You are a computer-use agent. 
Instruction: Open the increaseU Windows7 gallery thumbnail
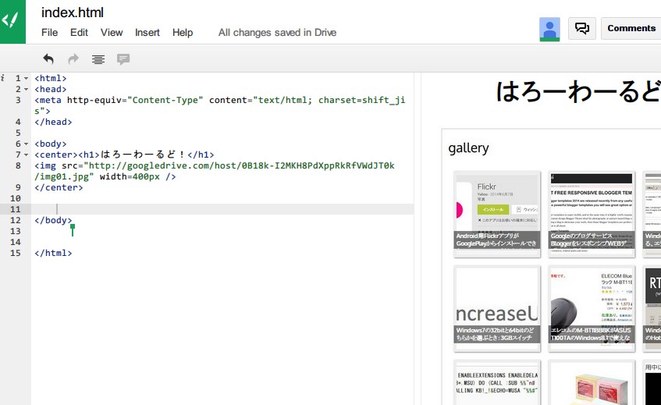point(497,309)
